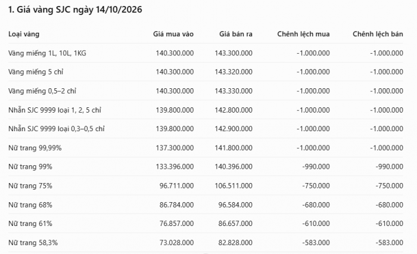Click buy price 86.784.000

[x=176, y=205]
